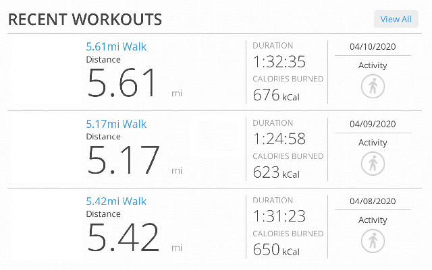Click the View All button
Screen dimensions: 432x270
coord(396,20)
